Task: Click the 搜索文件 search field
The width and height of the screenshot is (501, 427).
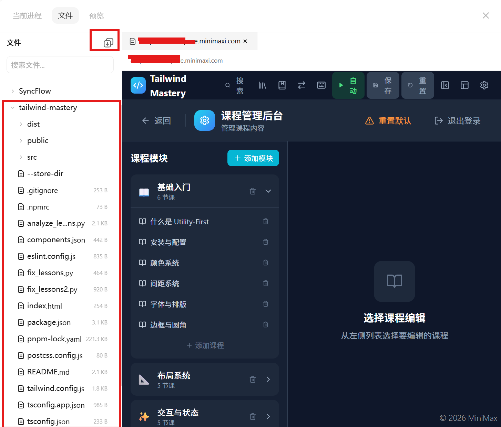Action: (60, 65)
